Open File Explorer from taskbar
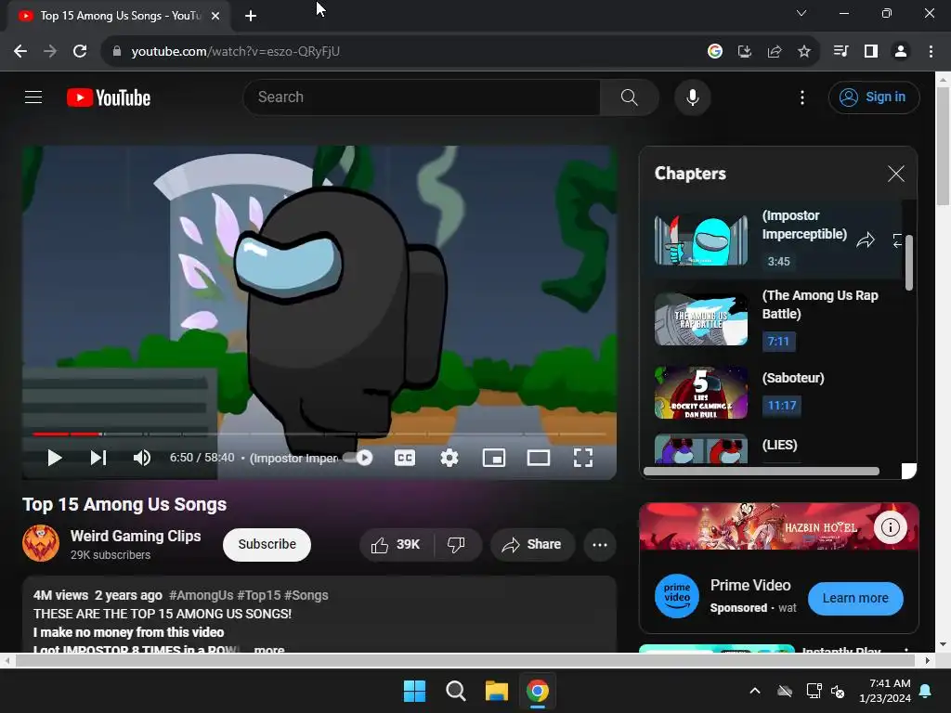Image resolution: width=951 pixels, height=713 pixels. 496,691
